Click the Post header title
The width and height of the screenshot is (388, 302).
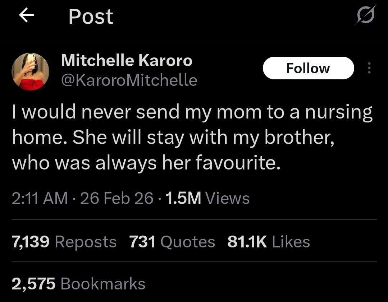(91, 17)
